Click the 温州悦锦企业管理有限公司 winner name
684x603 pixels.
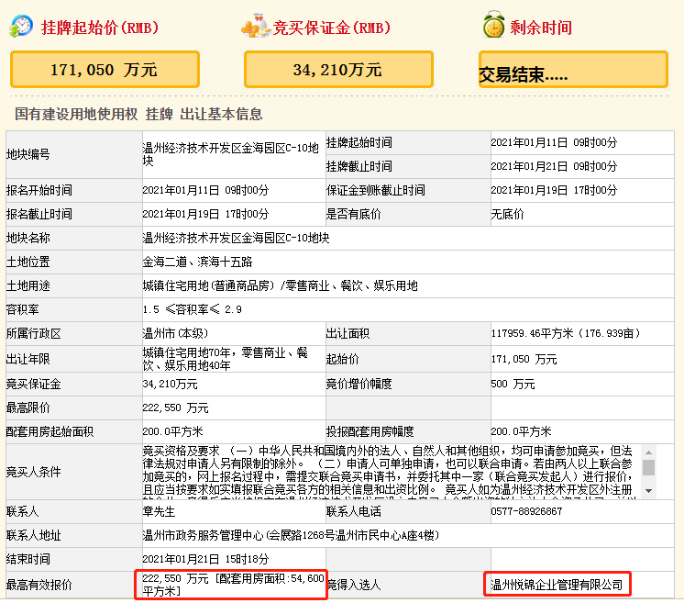[557, 585]
